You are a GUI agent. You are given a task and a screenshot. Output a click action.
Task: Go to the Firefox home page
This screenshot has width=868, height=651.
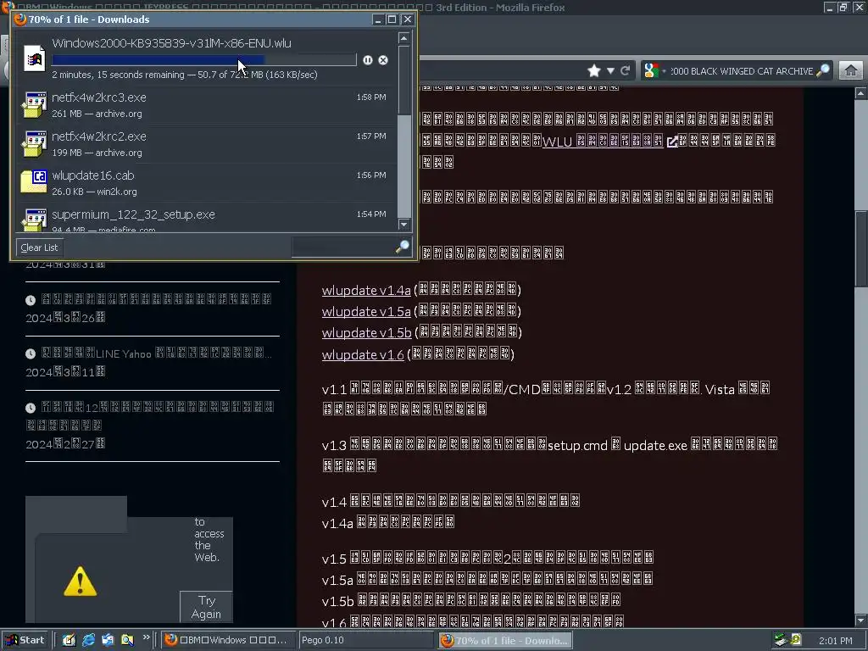coord(851,70)
